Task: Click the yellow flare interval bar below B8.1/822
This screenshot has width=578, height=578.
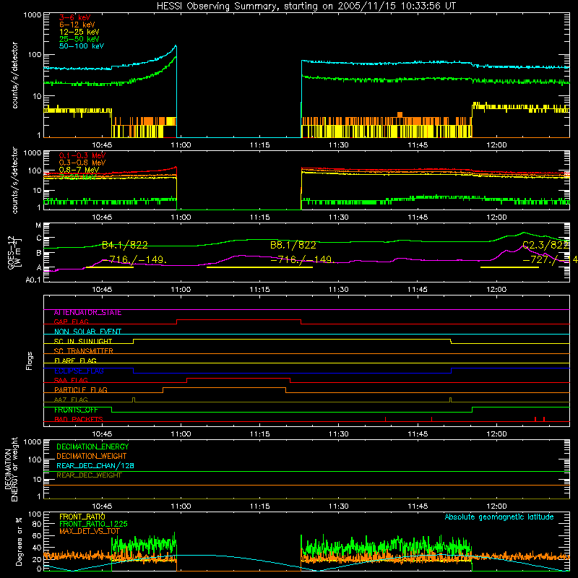Action: click(x=259, y=267)
